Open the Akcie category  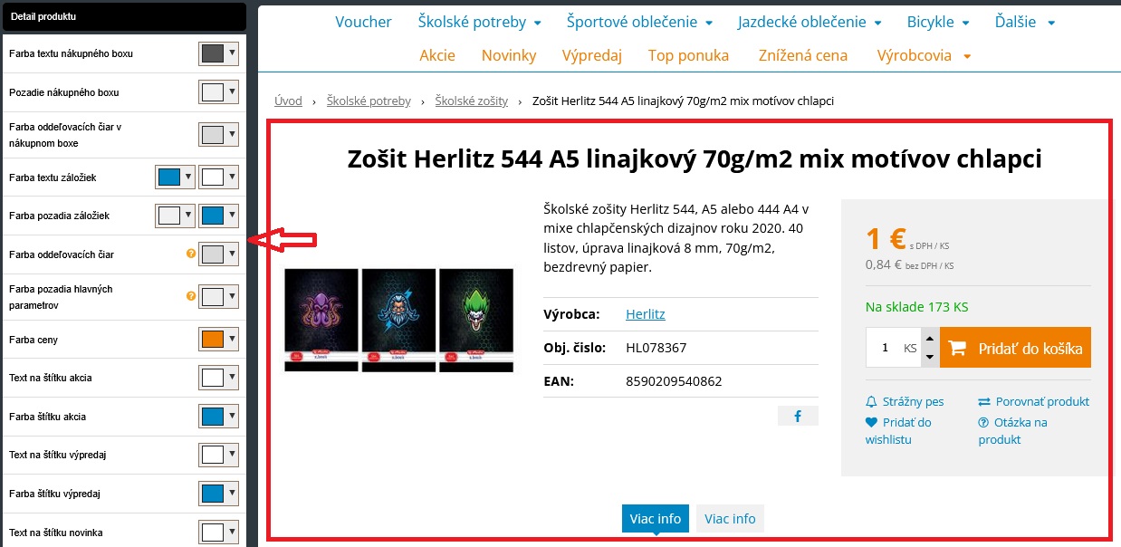coord(437,55)
